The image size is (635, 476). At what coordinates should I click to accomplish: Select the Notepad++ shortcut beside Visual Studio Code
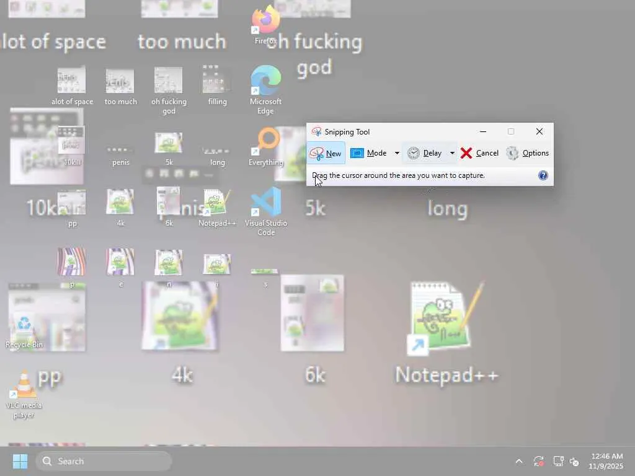tap(217, 208)
